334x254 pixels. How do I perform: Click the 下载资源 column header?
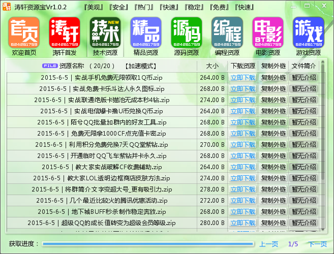click(243, 66)
